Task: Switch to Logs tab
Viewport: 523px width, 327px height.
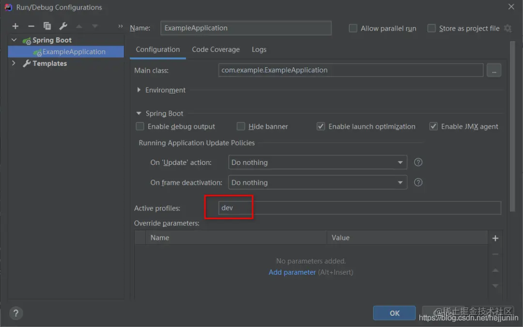Action: click(x=259, y=49)
